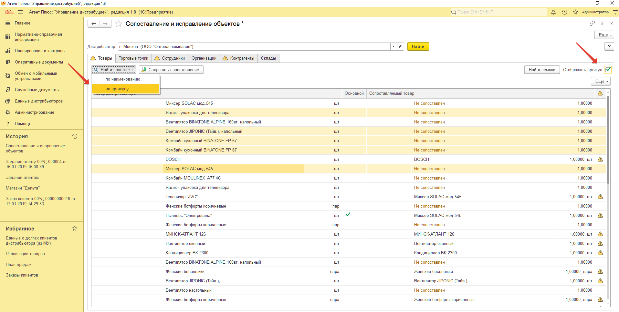Click the green checkmark in Пылесос row
The image size is (619, 312).
pyautogui.click(x=348, y=214)
